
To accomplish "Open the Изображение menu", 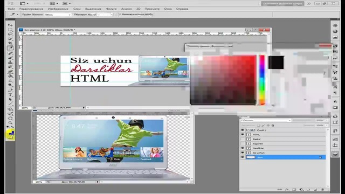I will (x=58, y=9).
